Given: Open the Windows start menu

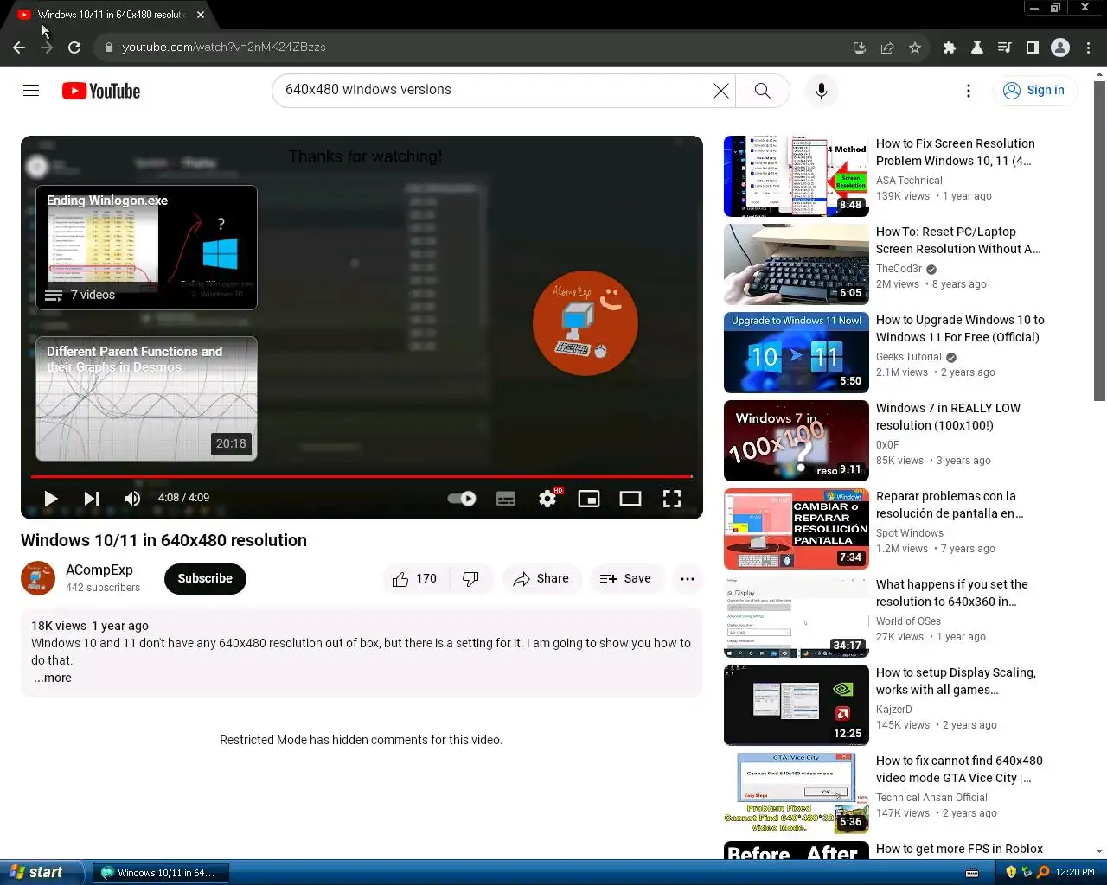Looking at the screenshot, I should [40, 872].
